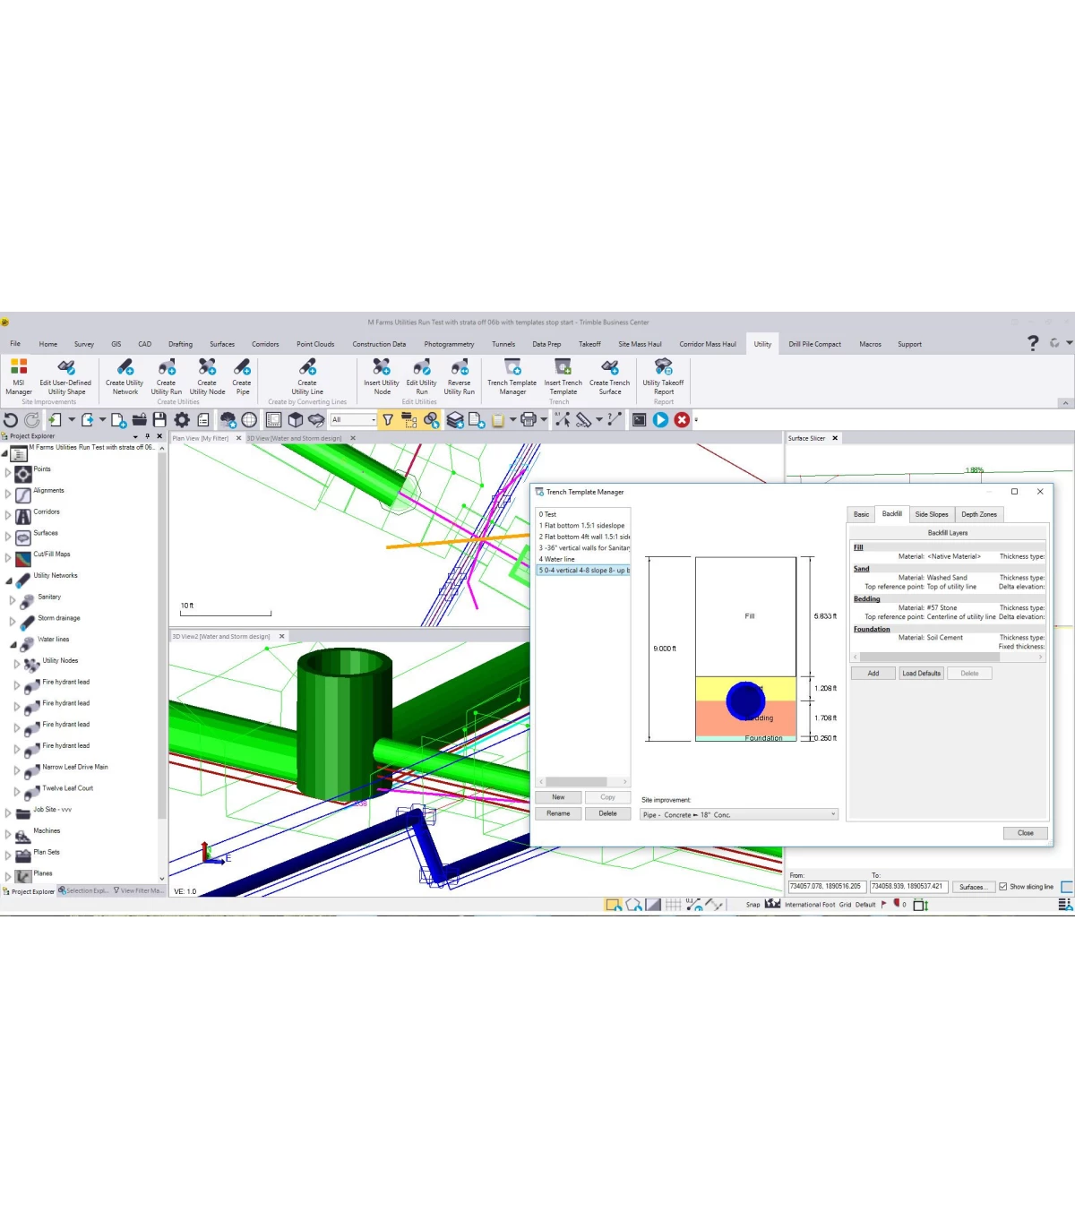Open the Surfaces ribbon tab
This screenshot has width=1075, height=1229.
click(x=222, y=344)
